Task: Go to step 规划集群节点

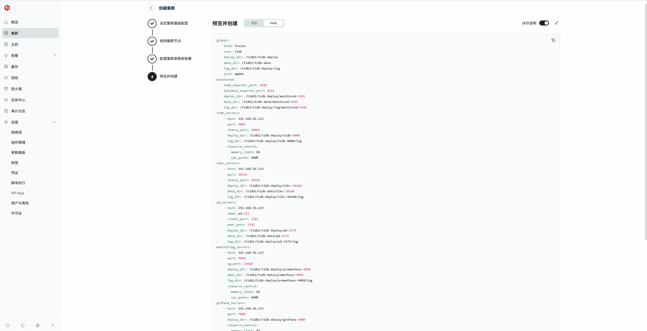Action: [x=170, y=41]
